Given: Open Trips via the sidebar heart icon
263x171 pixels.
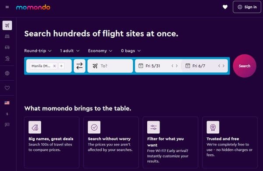Looking at the screenshot, I should click(7, 88).
